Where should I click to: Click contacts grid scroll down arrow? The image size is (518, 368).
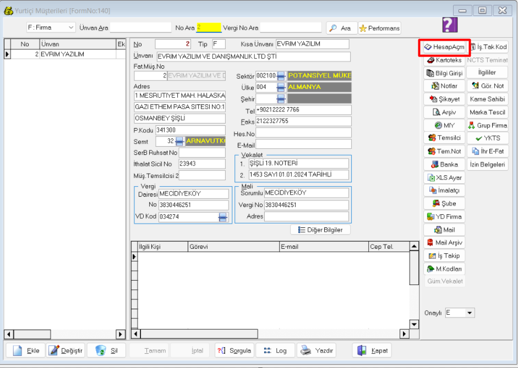414,325
